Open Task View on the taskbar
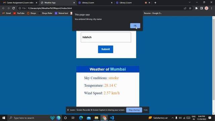Screen dimensions: 215x121 coord(73,118)
